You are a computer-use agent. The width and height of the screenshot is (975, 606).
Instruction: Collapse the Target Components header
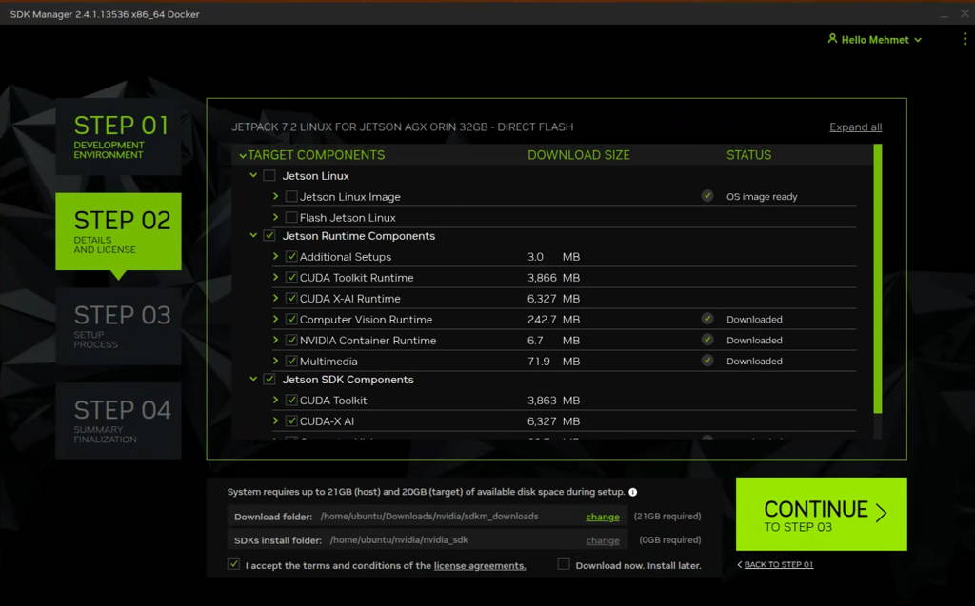tap(243, 155)
